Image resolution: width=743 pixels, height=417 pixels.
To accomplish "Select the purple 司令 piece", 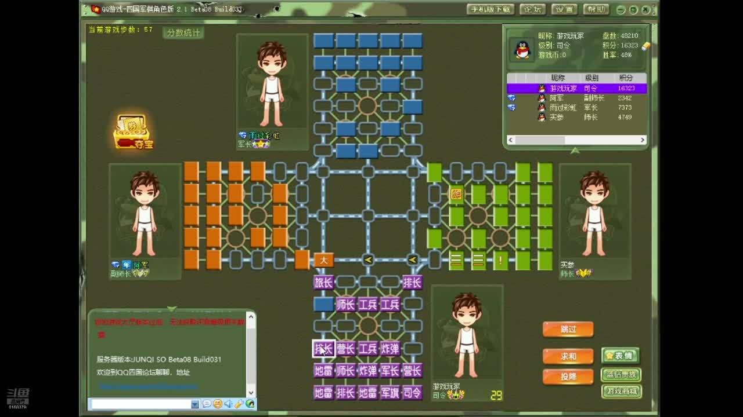I will (412, 393).
